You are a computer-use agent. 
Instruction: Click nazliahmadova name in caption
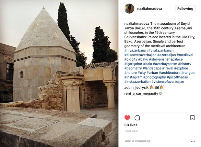(x=137, y=24)
